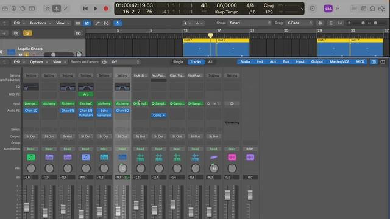Toggle Read automation on master strip

tap(250, 149)
